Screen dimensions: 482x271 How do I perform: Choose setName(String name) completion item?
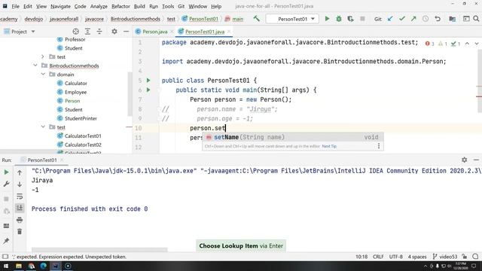(x=293, y=137)
